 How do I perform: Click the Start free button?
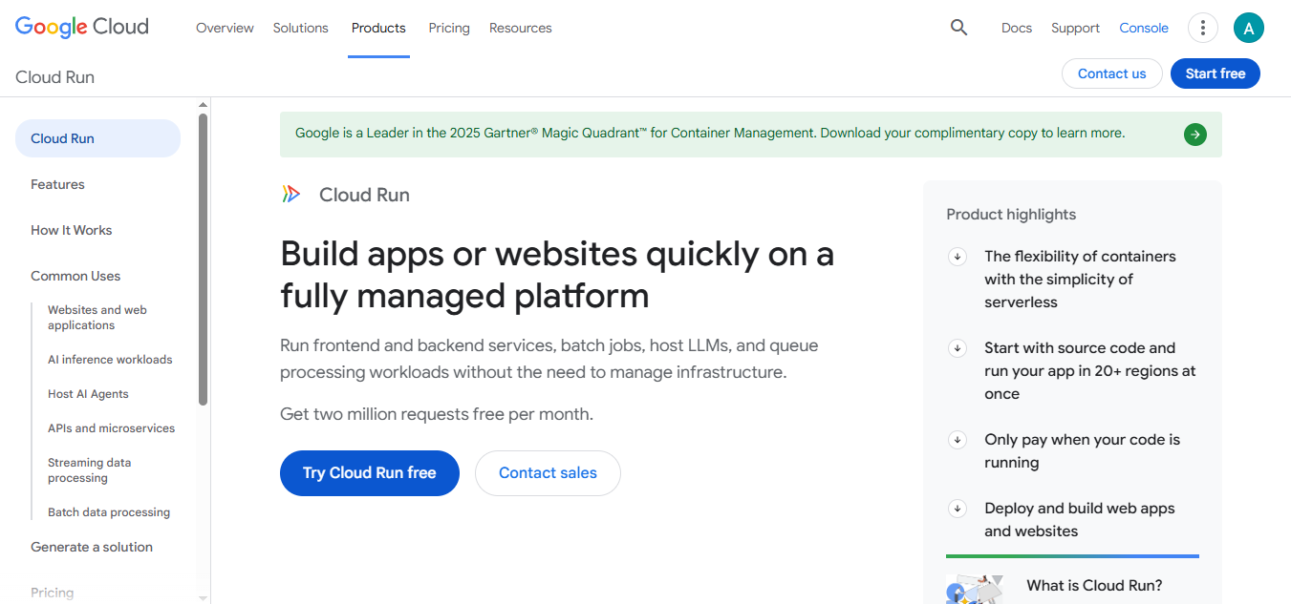click(1216, 73)
